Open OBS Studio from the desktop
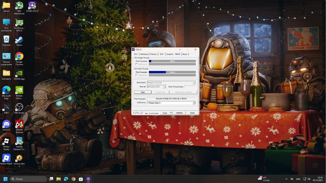 point(19,108)
